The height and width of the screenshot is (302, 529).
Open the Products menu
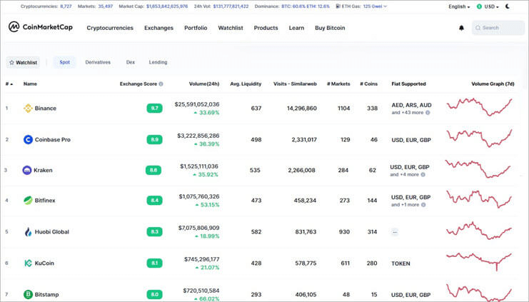pyautogui.click(x=266, y=28)
